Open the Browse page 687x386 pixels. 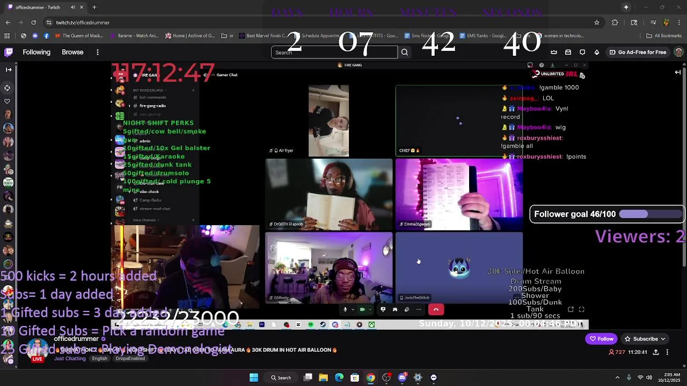point(72,52)
